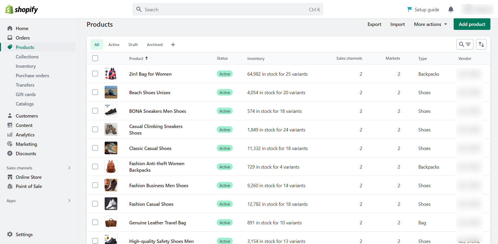The image size is (498, 244).
Task: Open search and filter products button
Action: click(x=465, y=44)
